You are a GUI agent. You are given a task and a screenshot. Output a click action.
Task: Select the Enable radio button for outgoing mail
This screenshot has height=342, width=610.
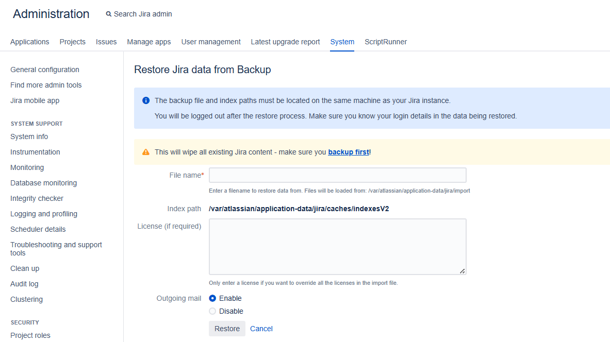[x=212, y=298]
